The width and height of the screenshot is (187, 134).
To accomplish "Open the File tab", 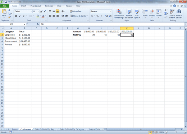I will click(5, 6).
